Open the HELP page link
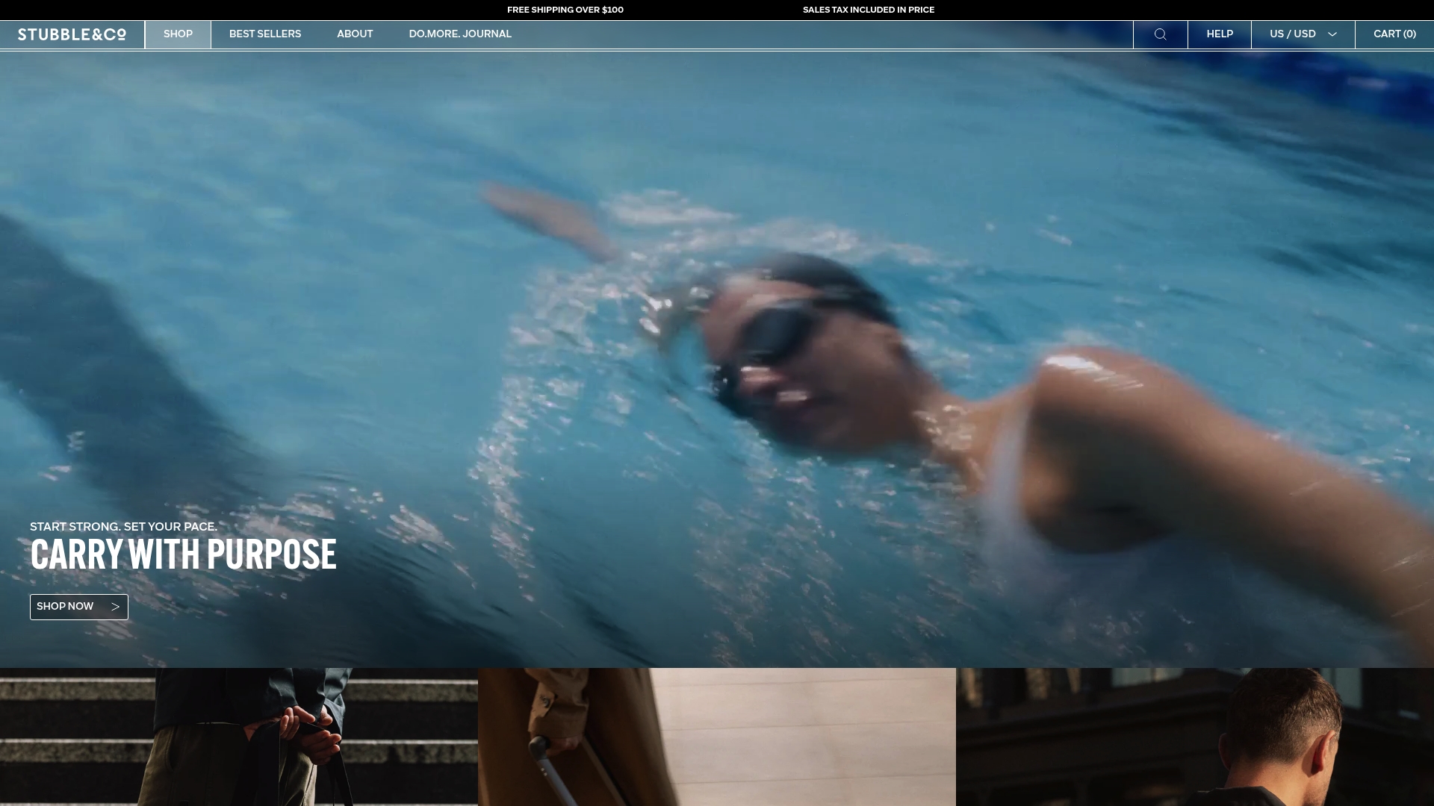This screenshot has height=806, width=1434. [1219, 34]
